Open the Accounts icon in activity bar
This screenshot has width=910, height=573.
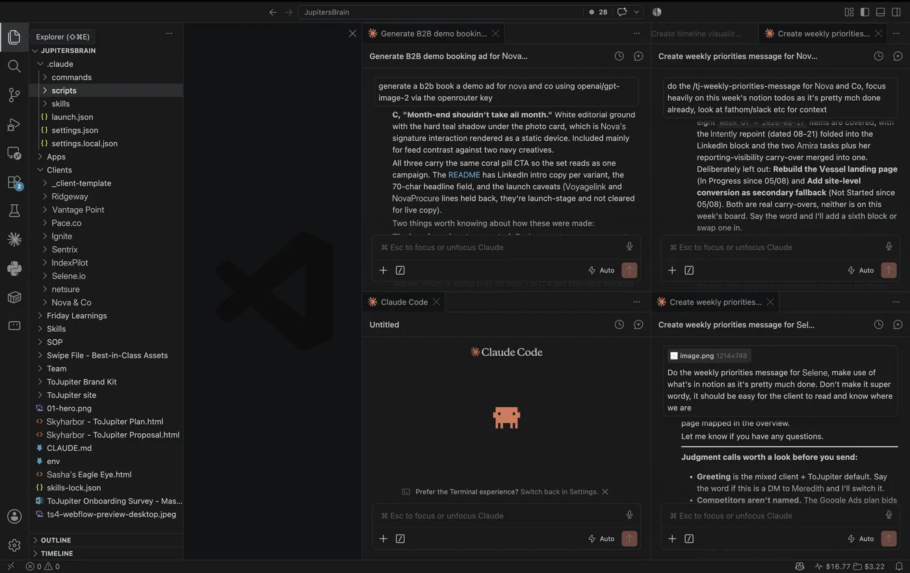[14, 516]
